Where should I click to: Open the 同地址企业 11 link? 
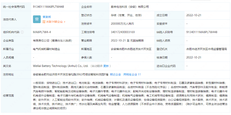tap(132, 75)
